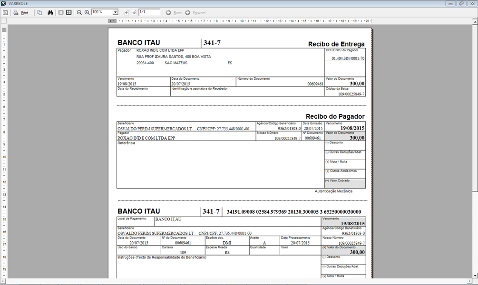478x285 pixels.
Task: Click the page number field 1/1
Action: [149, 12]
